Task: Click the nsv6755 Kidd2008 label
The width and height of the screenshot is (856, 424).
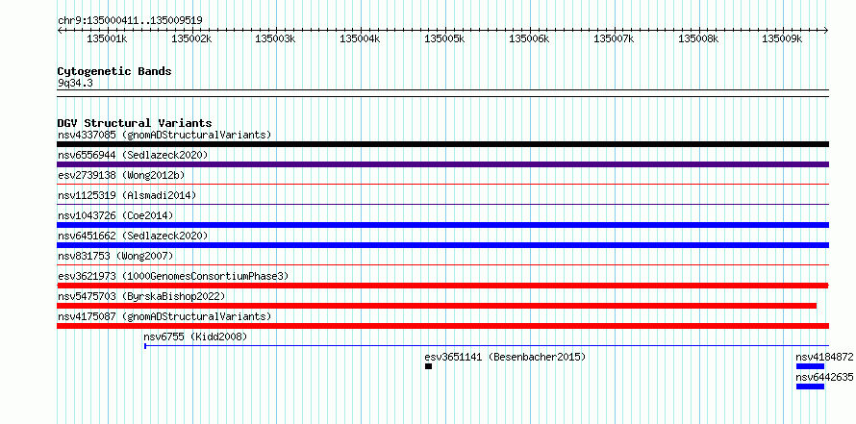Action: [195, 337]
